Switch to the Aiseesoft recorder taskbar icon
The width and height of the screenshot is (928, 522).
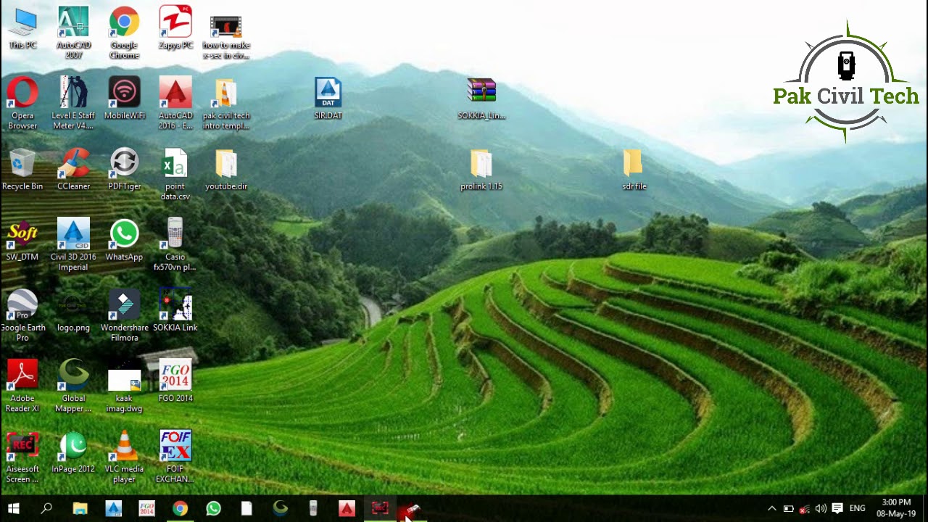pos(380,508)
